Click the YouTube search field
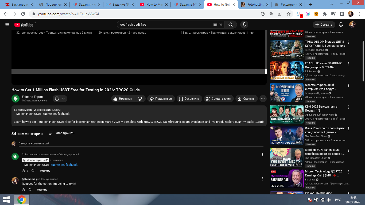The image size is (365, 205). (166, 25)
